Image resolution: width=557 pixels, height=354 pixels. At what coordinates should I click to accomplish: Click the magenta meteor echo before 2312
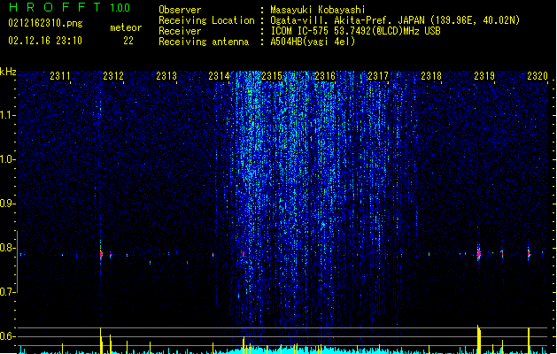[x=101, y=254]
